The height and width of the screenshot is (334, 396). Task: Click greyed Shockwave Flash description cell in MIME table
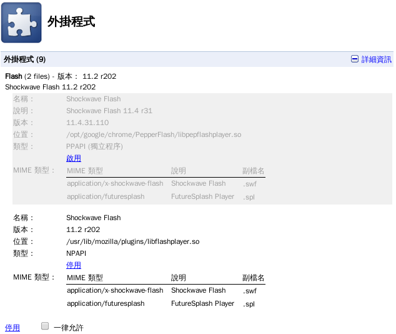click(x=199, y=183)
